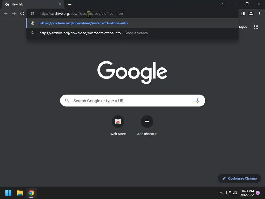Click Customize Chrome button
The image size is (265, 199).
tap(239, 178)
